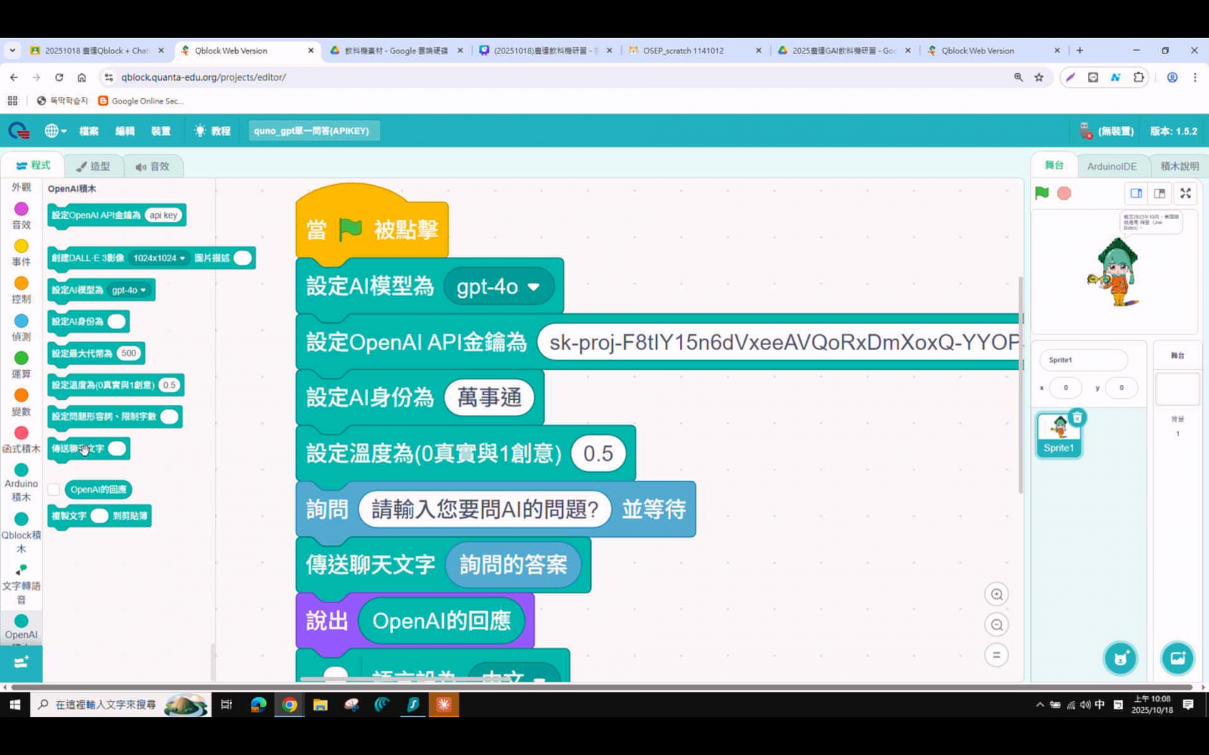1209x755 pixels.
Task: Expand the gpt-4o model dropdown in script
Action: (533, 287)
